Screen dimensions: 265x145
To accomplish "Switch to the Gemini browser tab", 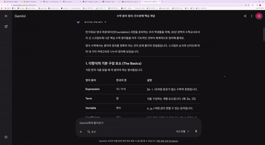I will [72, 2].
